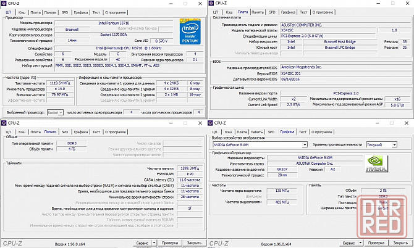Screen dimensions: 414x248
Task: Open the Память tab in the ЦП window
Action: coord(50,12)
